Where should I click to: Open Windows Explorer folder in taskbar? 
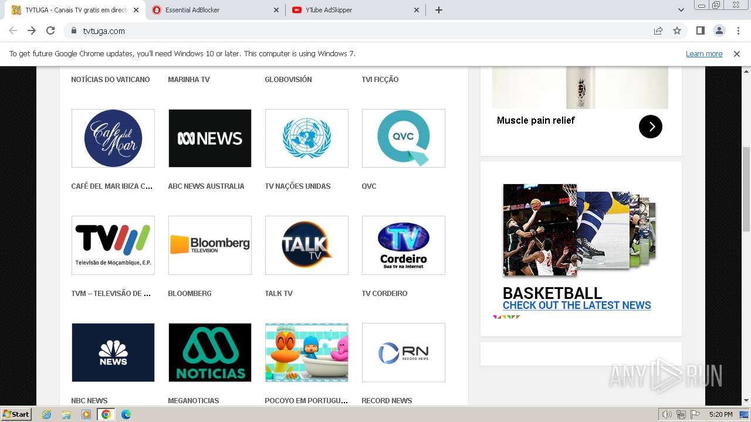(66, 414)
